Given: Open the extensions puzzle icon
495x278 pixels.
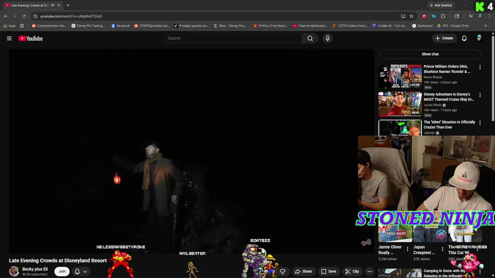Looking at the screenshot, I should pos(443,16).
